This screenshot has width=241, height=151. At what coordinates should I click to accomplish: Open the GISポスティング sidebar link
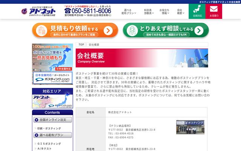[x=49, y=143]
